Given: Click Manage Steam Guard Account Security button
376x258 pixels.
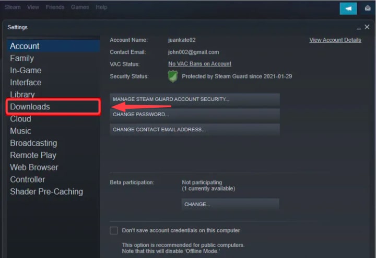Looking at the screenshot, I should coord(195,99).
